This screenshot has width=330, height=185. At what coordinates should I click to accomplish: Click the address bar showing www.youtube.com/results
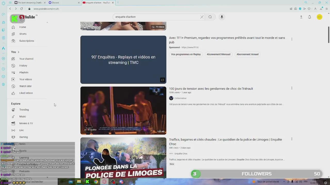(46, 9)
